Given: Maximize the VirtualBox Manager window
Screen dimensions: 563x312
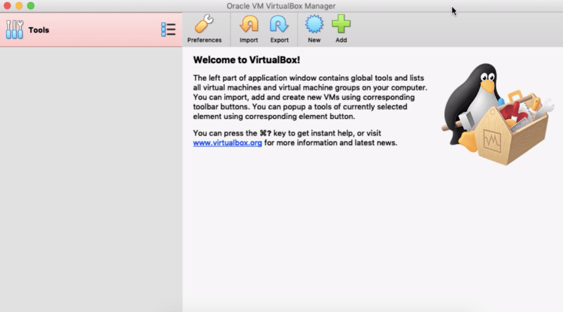Looking at the screenshot, I should [31, 6].
